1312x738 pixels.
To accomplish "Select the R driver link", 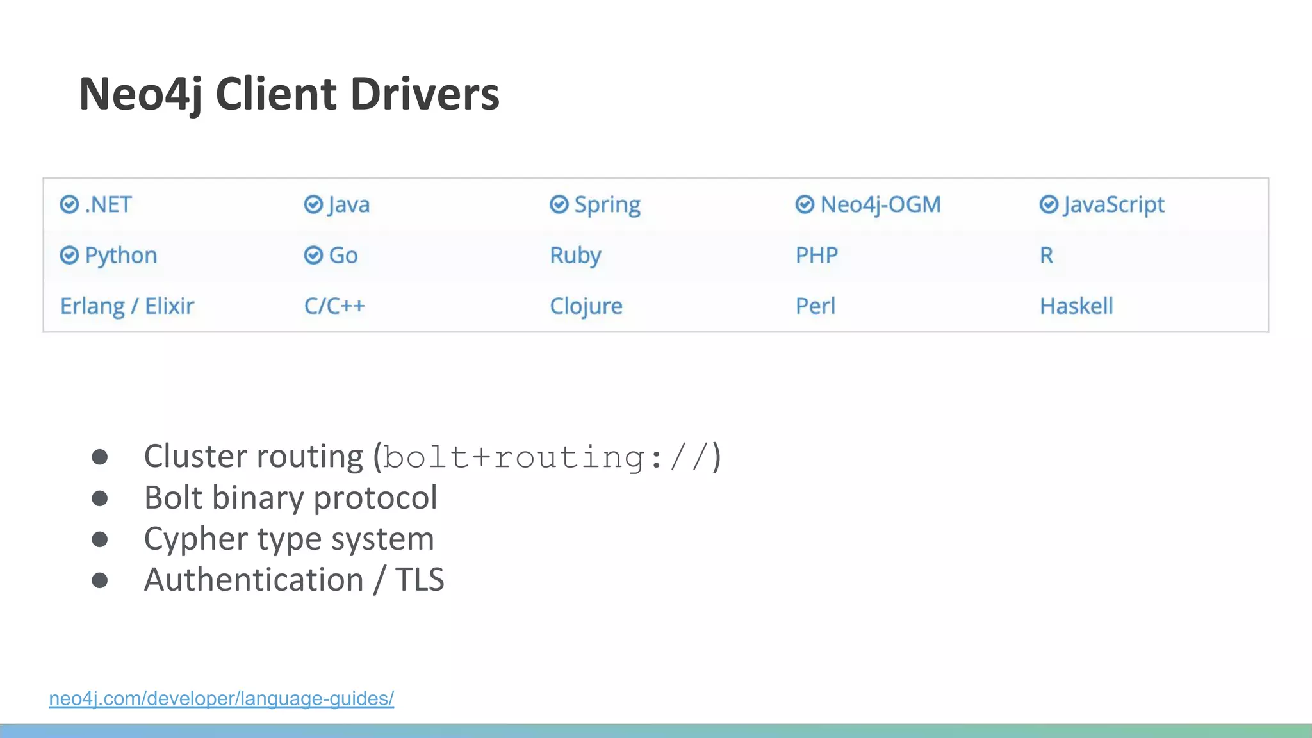I will pyautogui.click(x=1047, y=255).
